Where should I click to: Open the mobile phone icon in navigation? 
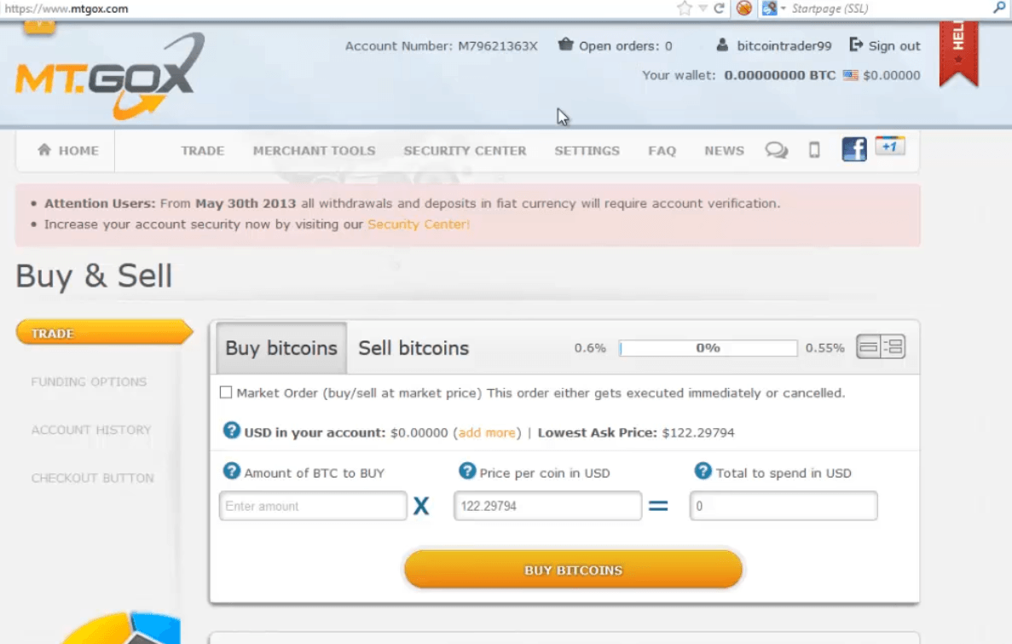813,148
